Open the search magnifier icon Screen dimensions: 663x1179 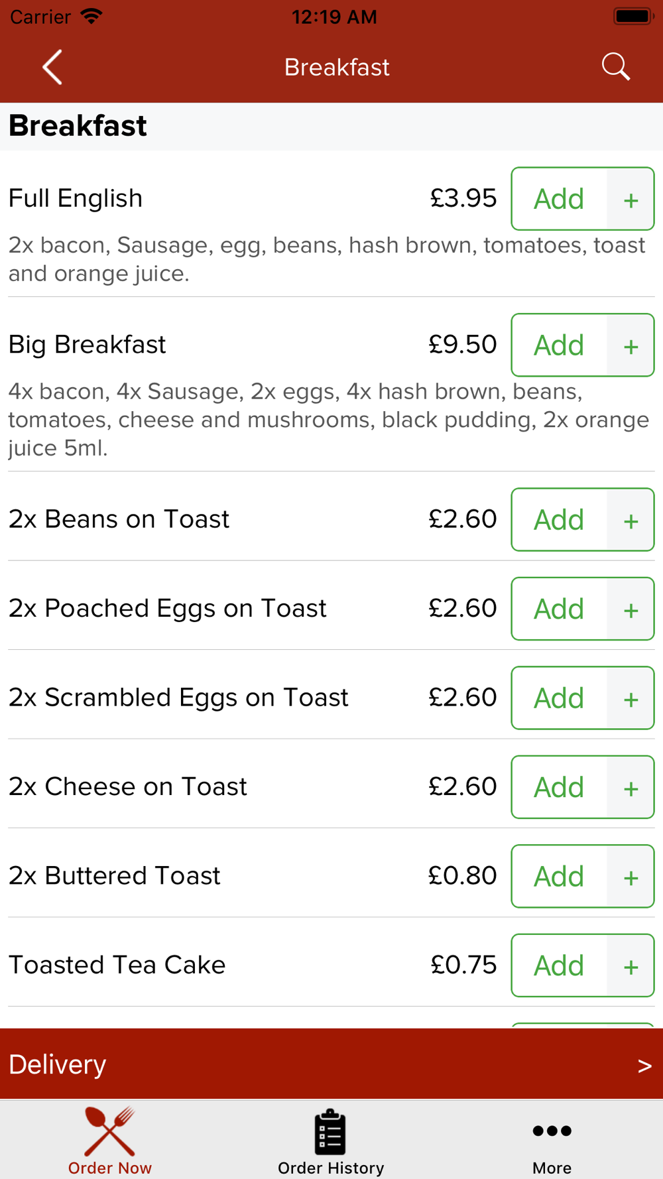[615, 67]
